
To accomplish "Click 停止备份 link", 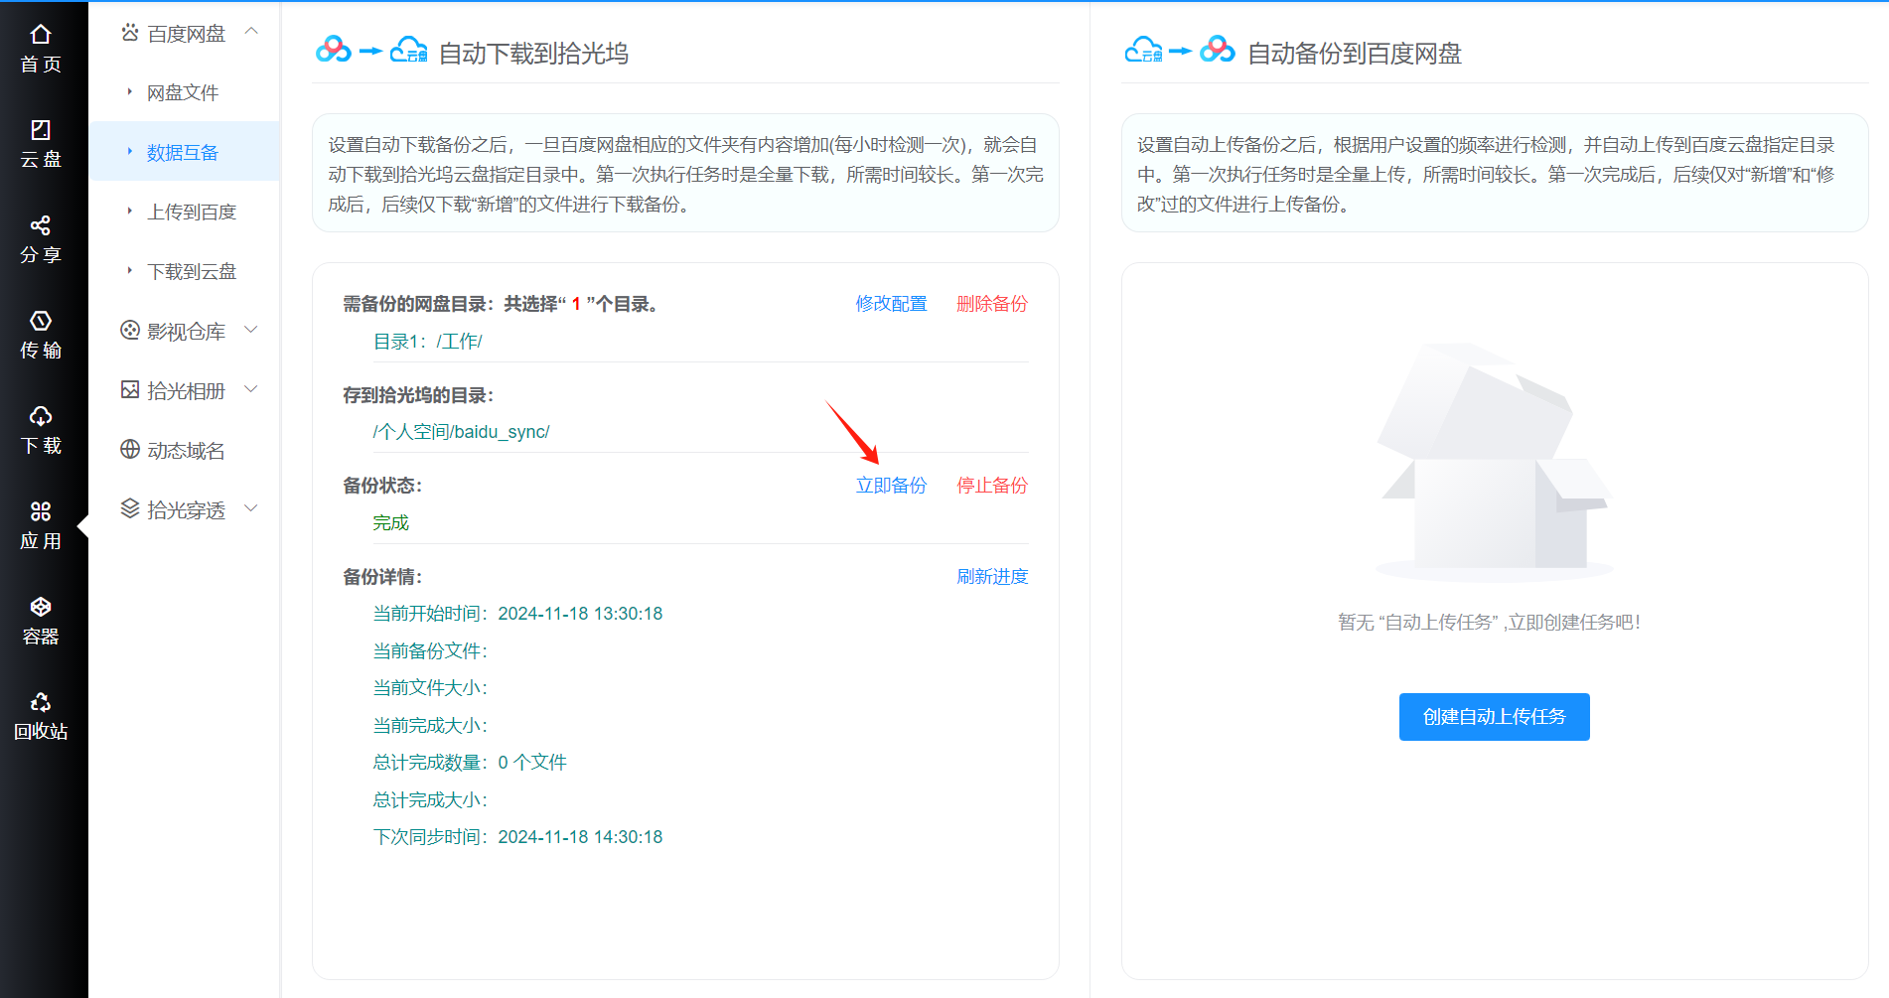I will (x=991, y=486).
